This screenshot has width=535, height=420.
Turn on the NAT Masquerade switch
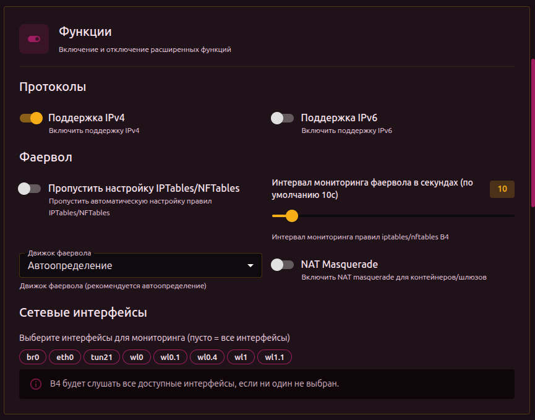point(283,265)
